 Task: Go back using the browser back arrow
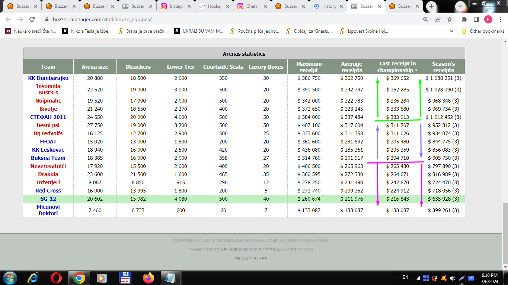click(x=8, y=19)
